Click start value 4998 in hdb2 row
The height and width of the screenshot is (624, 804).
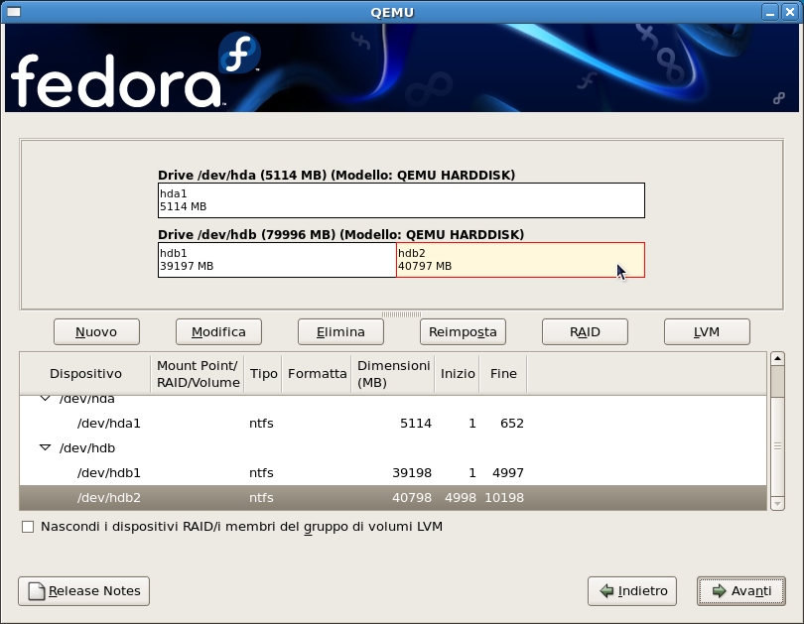(x=460, y=497)
